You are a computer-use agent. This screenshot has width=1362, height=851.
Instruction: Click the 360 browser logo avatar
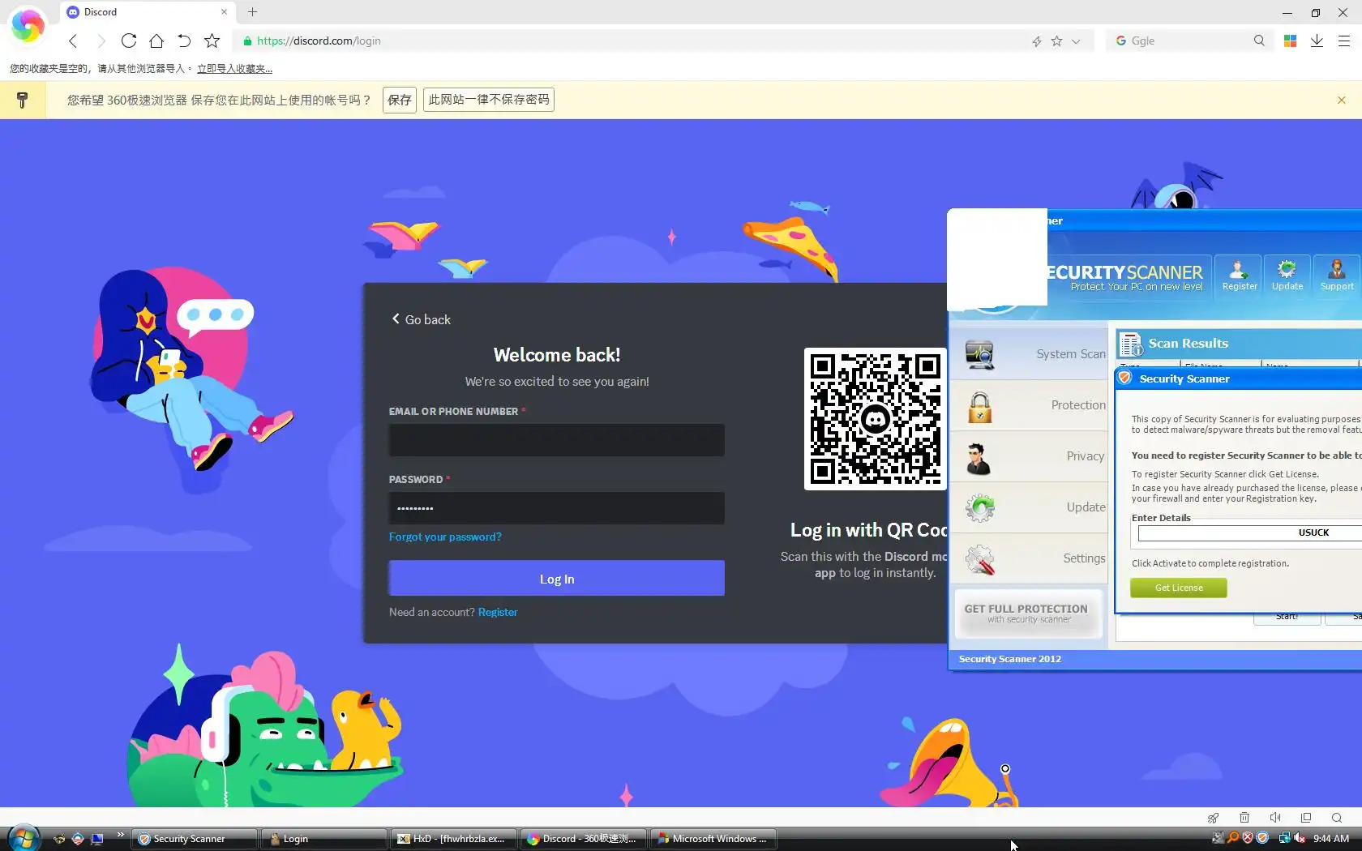[28, 26]
